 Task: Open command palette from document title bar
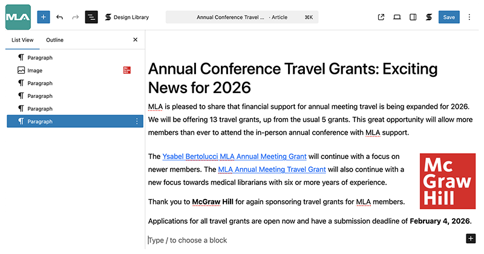(x=242, y=17)
